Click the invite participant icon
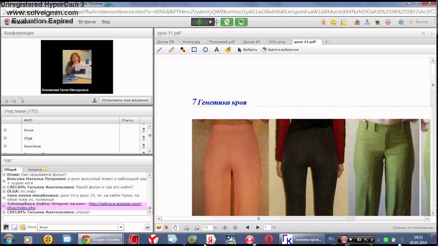 coord(367,22)
